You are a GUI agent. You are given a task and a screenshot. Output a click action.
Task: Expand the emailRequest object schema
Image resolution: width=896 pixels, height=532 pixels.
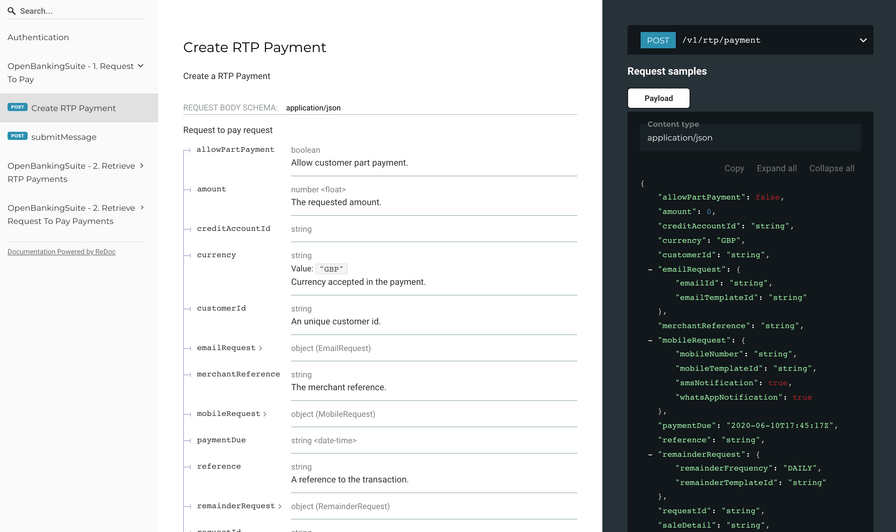[x=260, y=348]
